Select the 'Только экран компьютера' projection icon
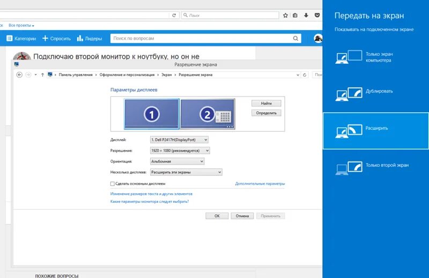 click(349, 57)
